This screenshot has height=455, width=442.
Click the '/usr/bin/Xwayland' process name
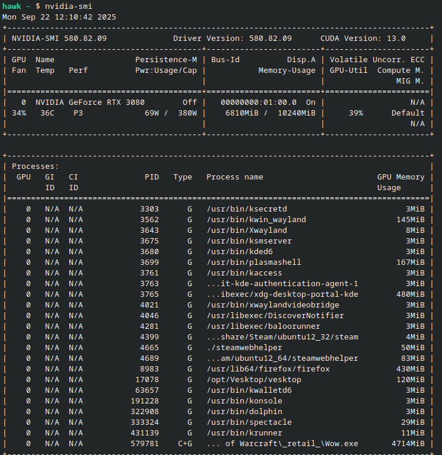click(x=247, y=230)
